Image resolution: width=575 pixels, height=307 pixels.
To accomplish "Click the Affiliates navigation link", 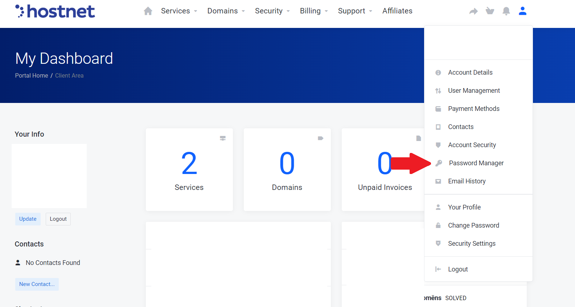I will point(397,11).
